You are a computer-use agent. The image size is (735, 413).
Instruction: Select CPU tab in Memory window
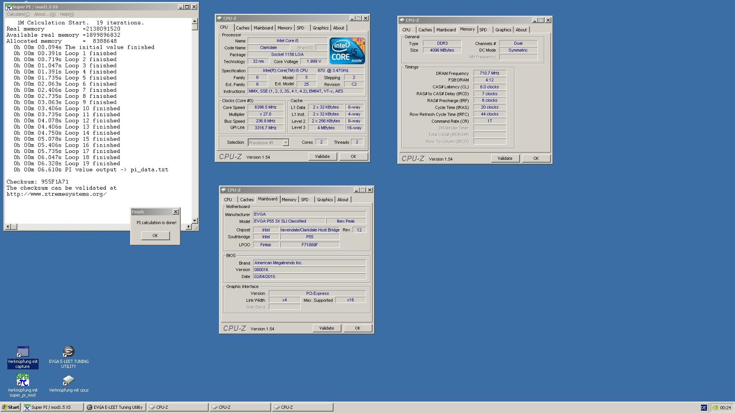click(x=407, y=30)
